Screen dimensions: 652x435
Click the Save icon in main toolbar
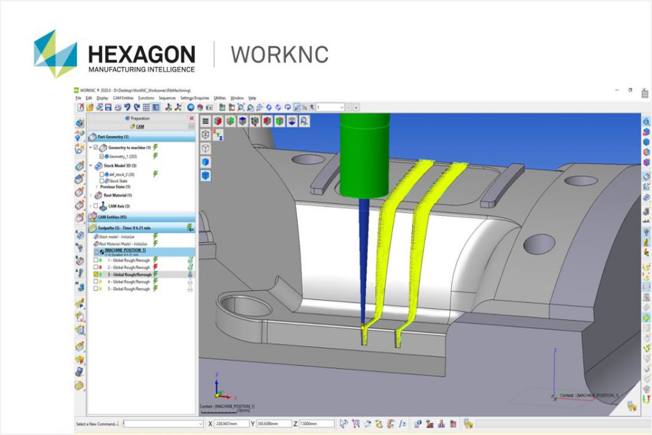(x=108, y=107)
